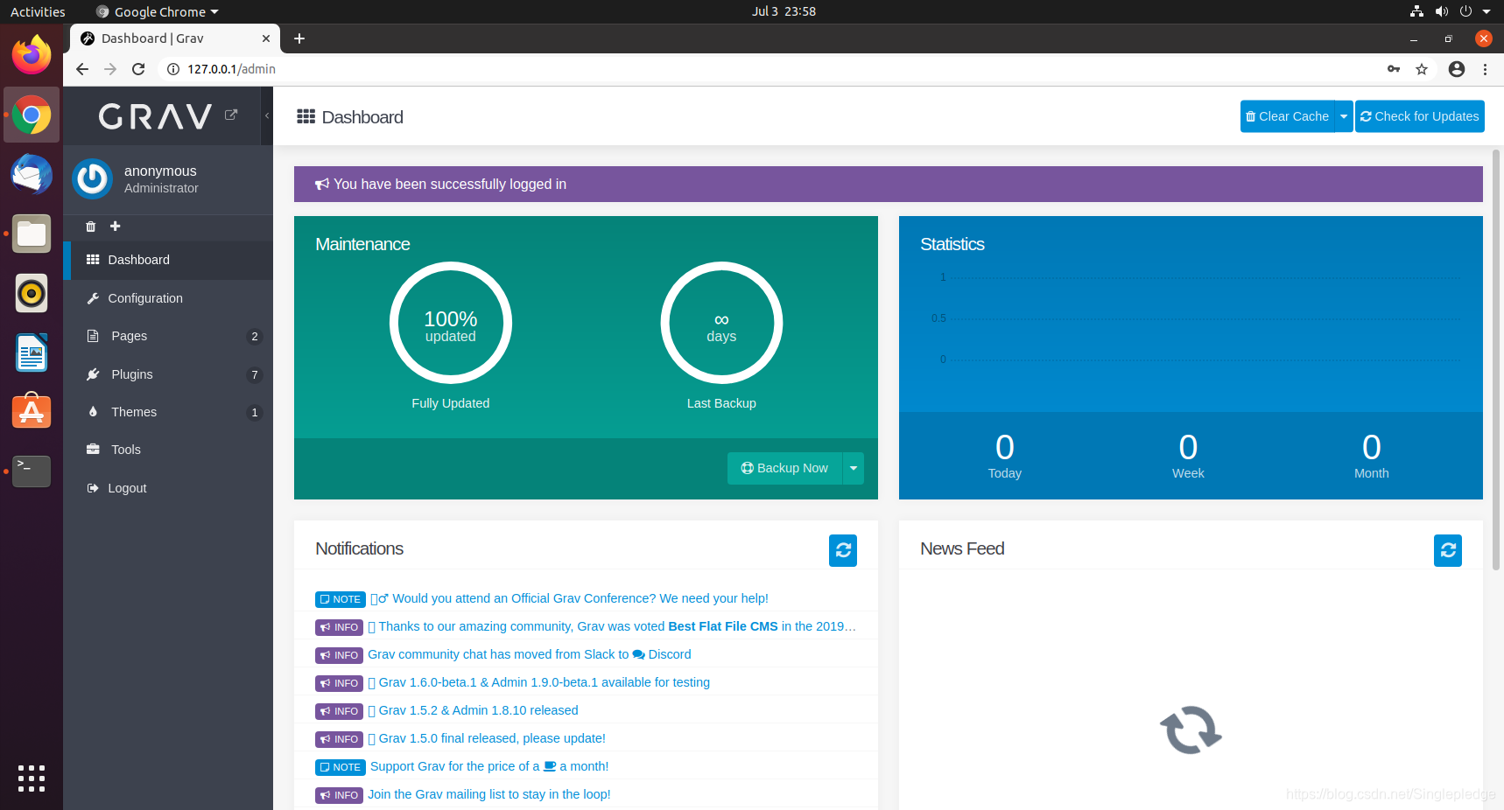This screenshot has width=1504, height=810.
Task: Open the Dashboard sidebar item
Action: 168,260
